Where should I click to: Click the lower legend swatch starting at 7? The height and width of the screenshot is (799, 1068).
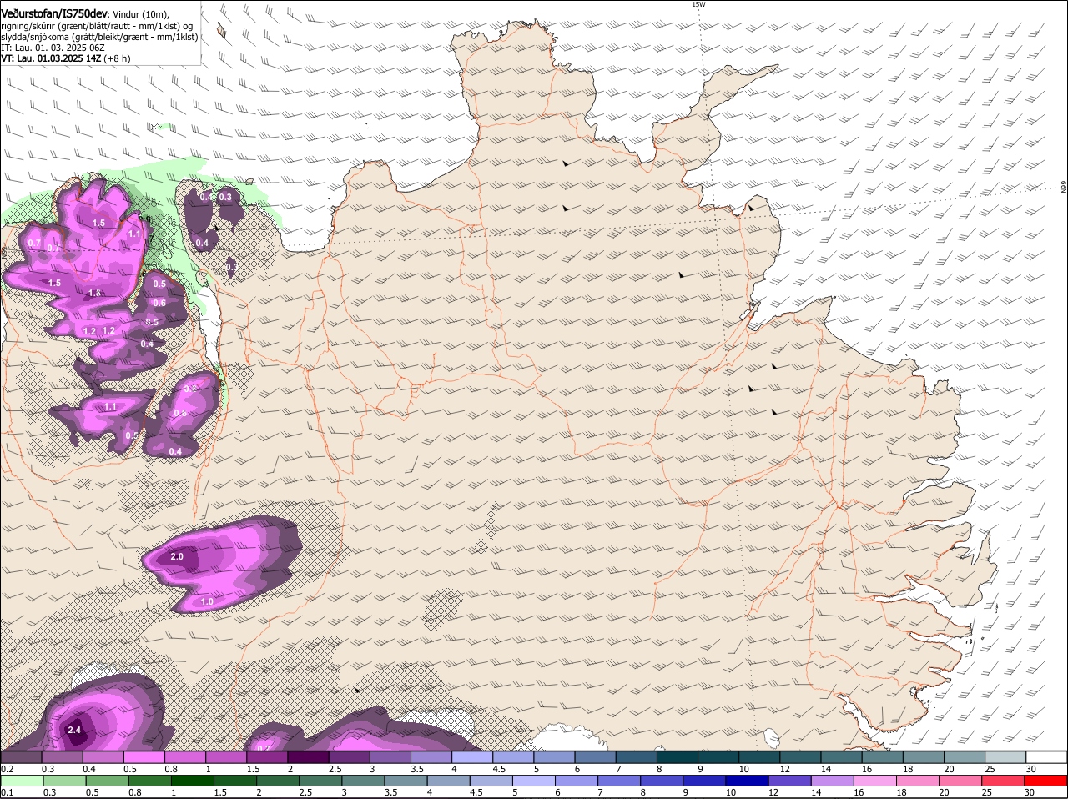[x=618, y=781]
